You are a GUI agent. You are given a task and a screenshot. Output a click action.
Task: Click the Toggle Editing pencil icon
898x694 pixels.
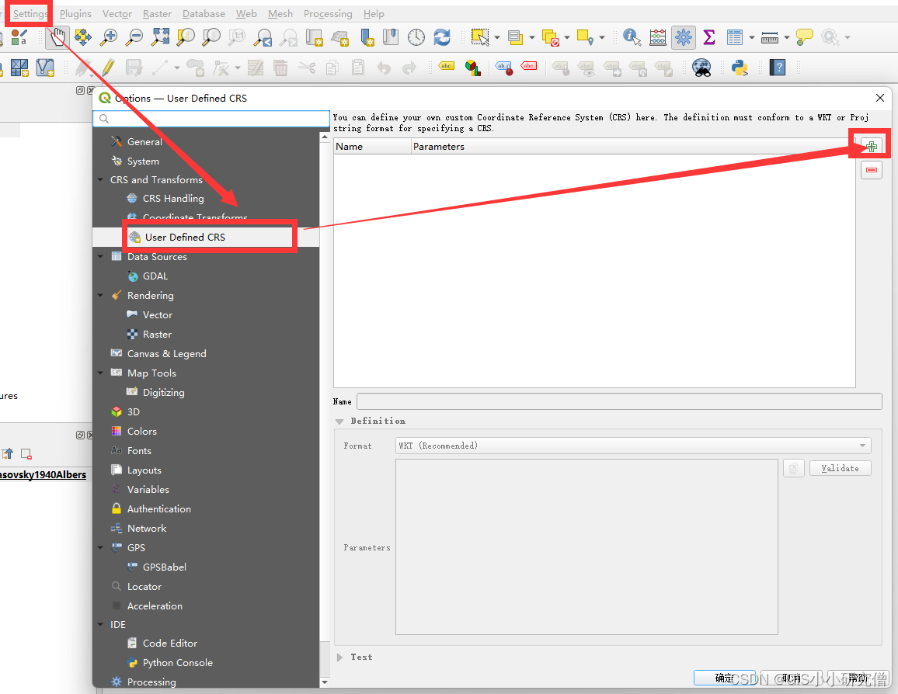[x=108, y=68]
